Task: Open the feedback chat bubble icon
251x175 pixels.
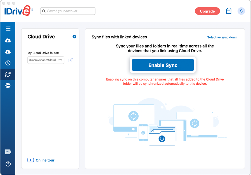Action: pos(8,152)
